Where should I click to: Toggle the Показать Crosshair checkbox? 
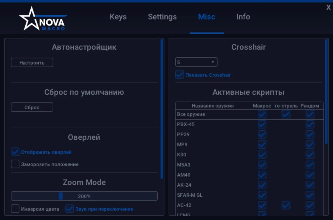[x=179, y=75]
